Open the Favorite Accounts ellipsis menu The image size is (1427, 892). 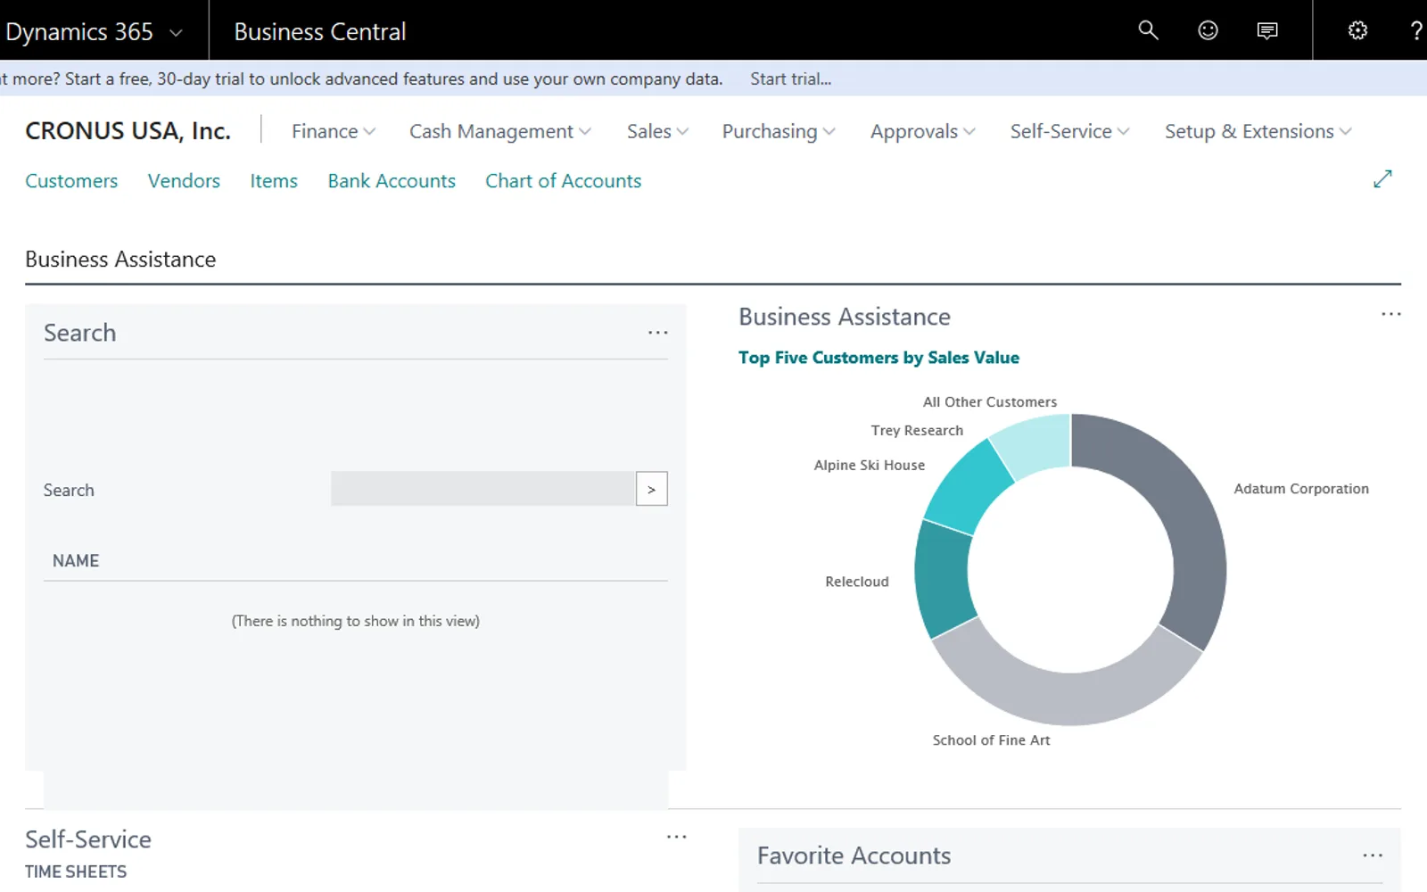[1373, 855]
